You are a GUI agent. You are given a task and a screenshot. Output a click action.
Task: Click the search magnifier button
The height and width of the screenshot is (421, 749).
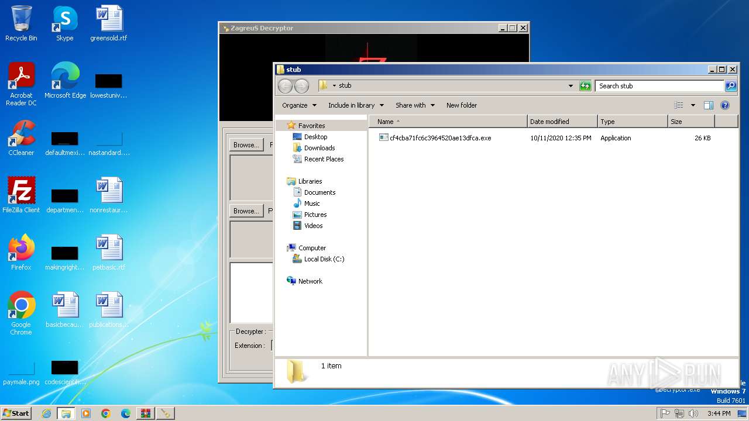730,86
